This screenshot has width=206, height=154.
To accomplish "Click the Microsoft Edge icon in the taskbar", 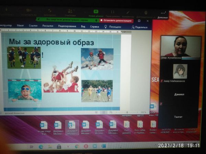I will tap(41, 146).
